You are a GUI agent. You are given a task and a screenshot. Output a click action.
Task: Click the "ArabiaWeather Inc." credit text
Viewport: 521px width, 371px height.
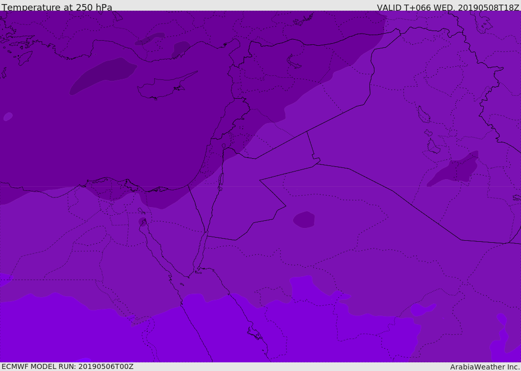coord(485,367)
